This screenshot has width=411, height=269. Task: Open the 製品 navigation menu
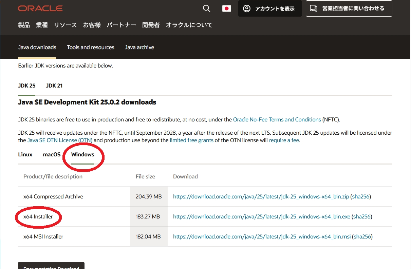pos(24,25)
